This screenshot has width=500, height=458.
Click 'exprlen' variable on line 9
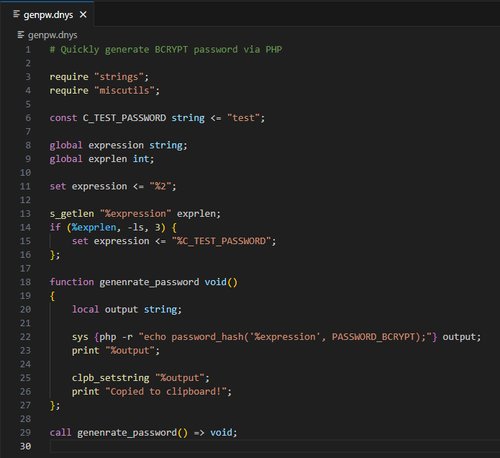click(x=107, y=159)
